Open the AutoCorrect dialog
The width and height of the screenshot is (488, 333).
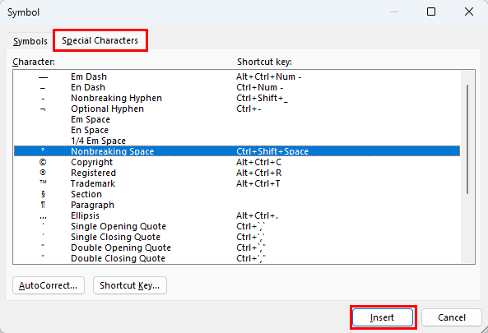(x=49, y=285)
